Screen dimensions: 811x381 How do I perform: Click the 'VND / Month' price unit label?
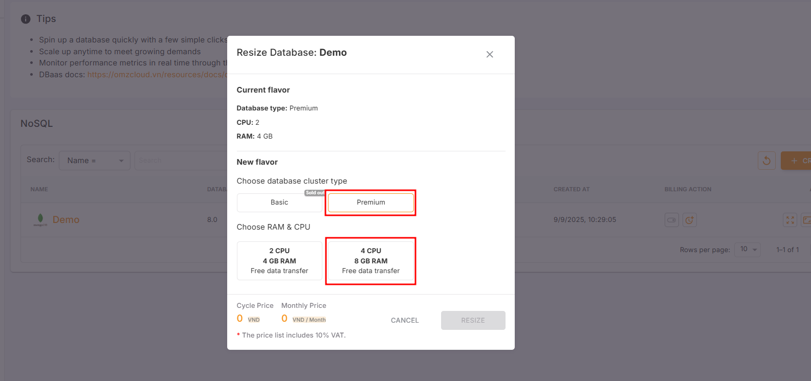(309, 320)
